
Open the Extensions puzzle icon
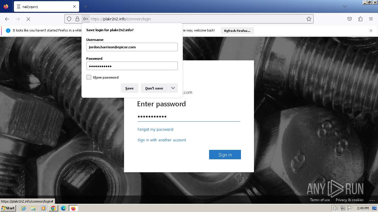(x=360, y=19)
